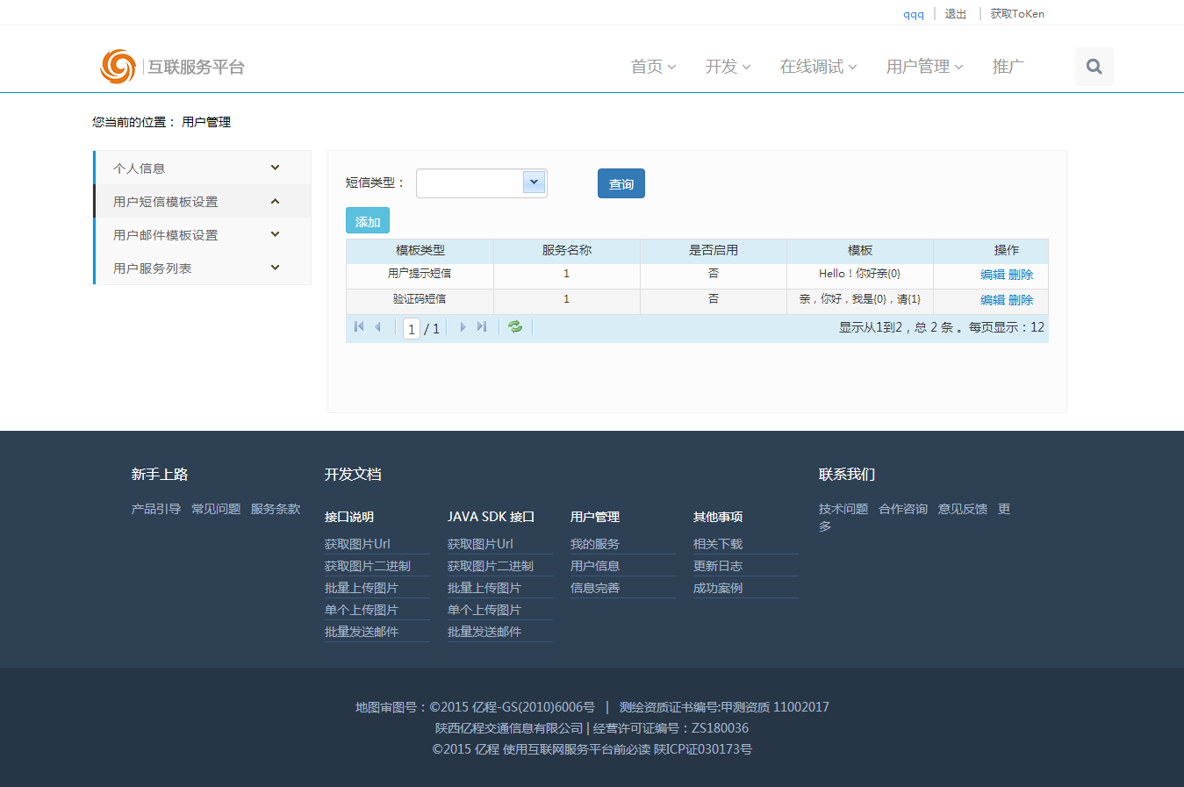Delete the 验证码短信 template row

coord(1021,300)
